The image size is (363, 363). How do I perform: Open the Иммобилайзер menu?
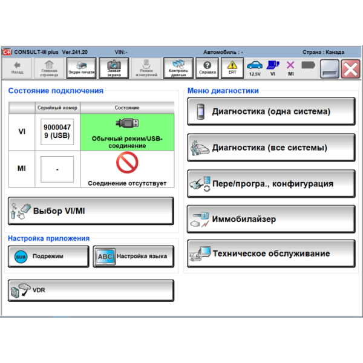click(x=271, y=219)
